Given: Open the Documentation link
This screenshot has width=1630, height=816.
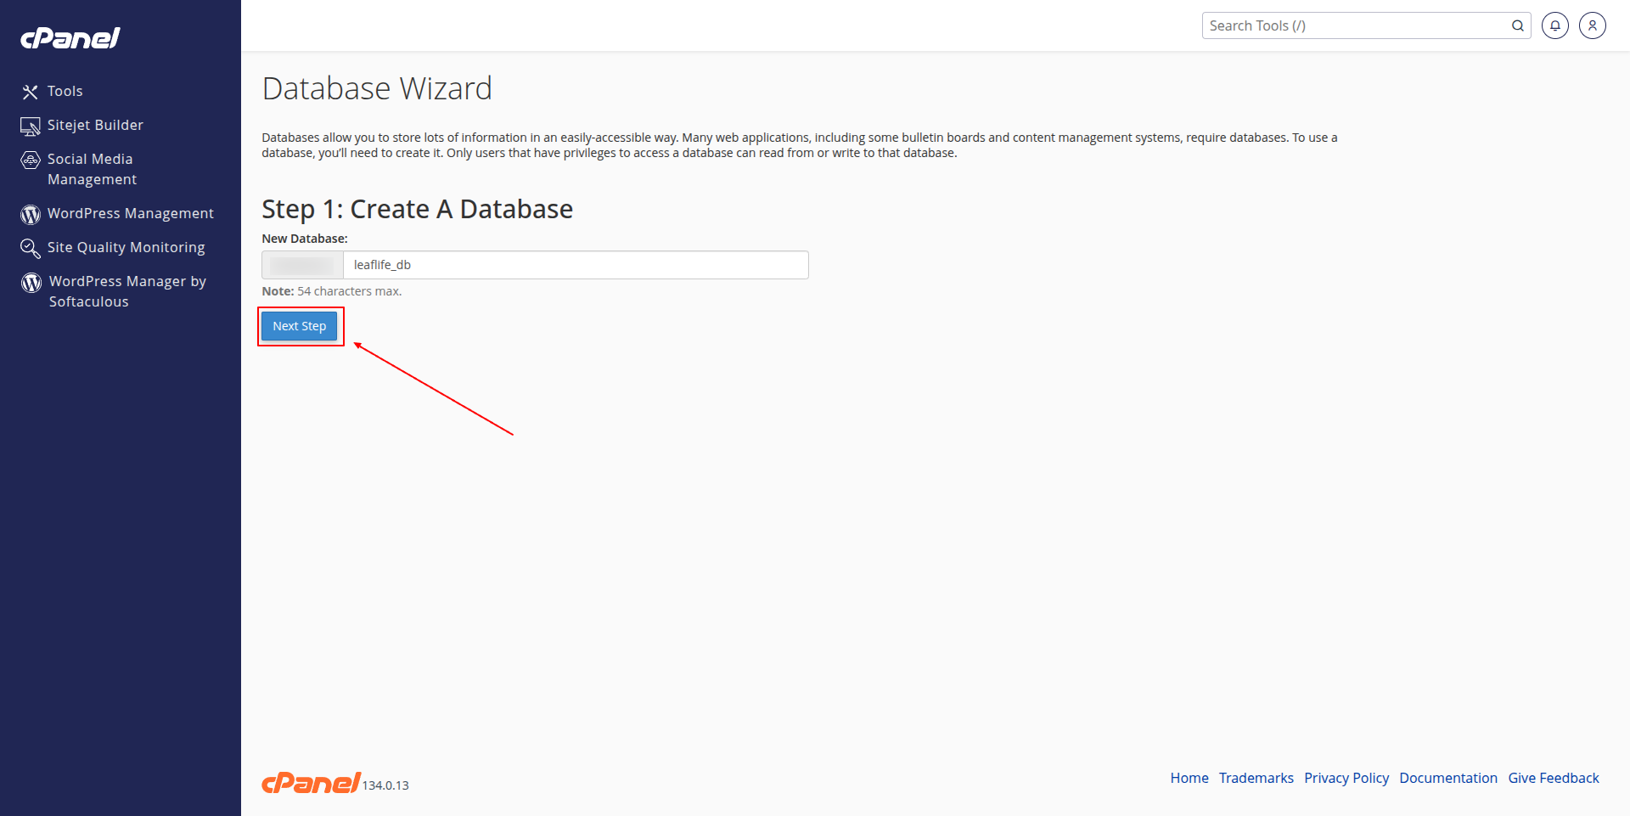Looking at the screenshot, I should [x=1448, y=778].
